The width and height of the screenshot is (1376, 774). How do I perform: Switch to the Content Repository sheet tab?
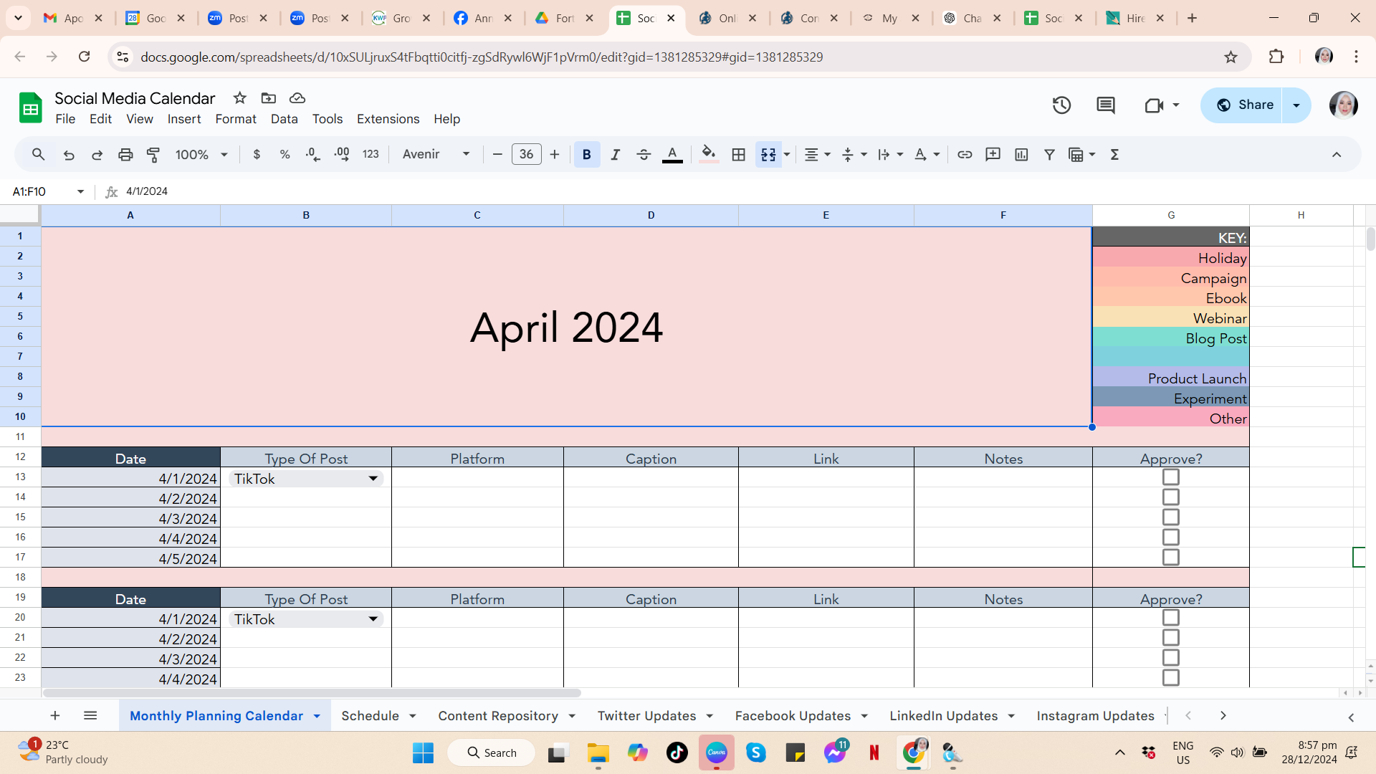498,716
